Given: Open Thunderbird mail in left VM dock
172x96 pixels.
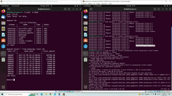Looking at the screenshot, I should point(3,17).
